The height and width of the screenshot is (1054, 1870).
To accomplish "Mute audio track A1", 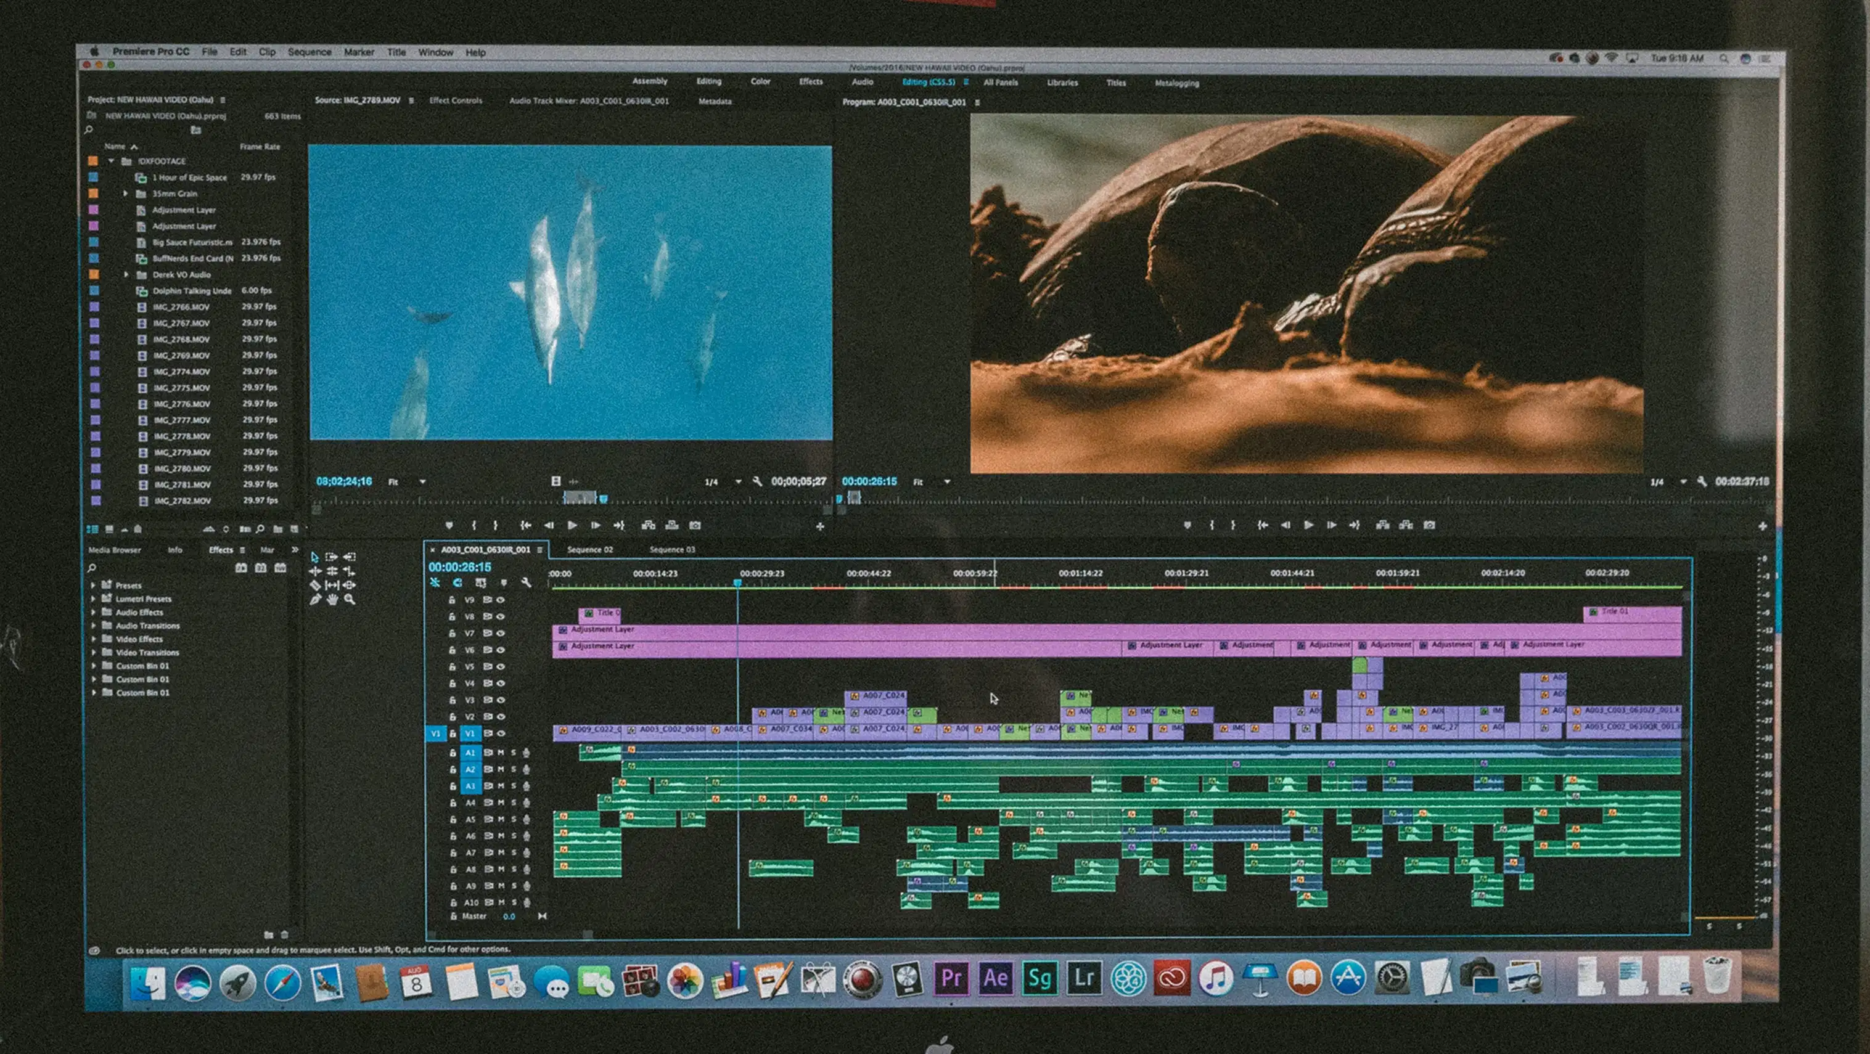I will [501, 753].
